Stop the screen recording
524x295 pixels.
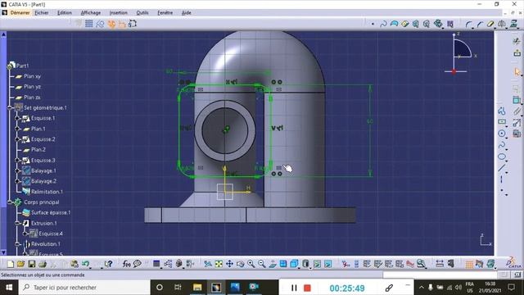[307, 288]
